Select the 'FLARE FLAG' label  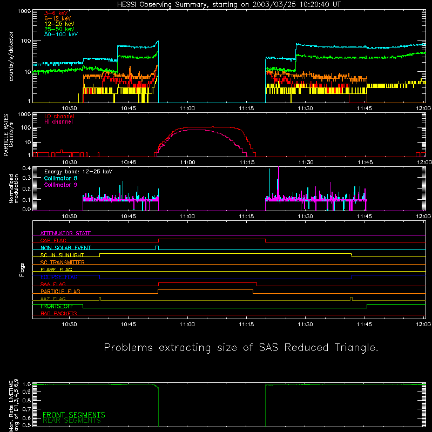[x=56, y=269]
